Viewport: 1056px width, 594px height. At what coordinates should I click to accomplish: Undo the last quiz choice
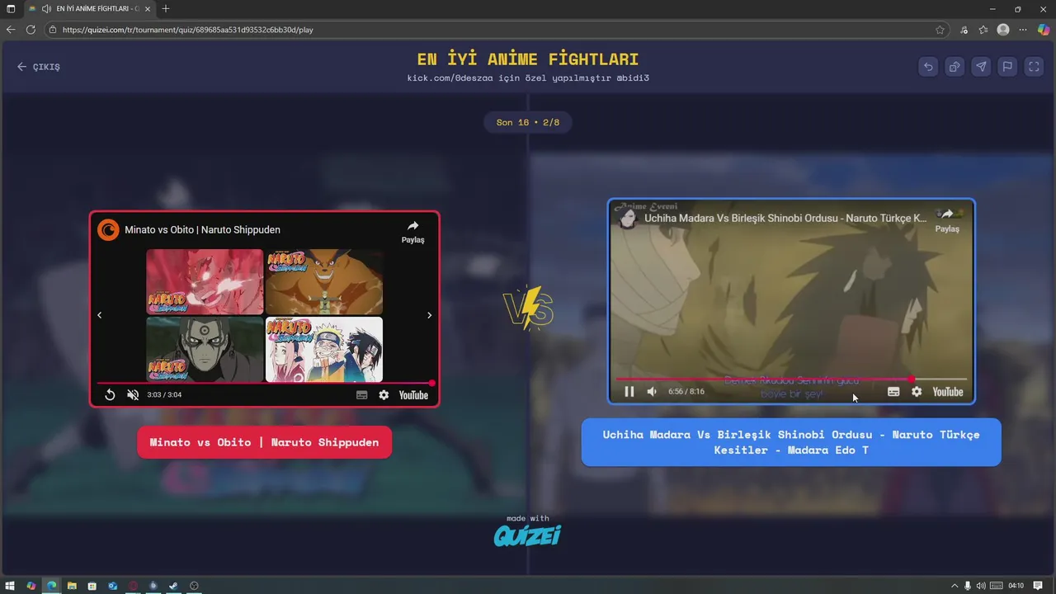928,67
